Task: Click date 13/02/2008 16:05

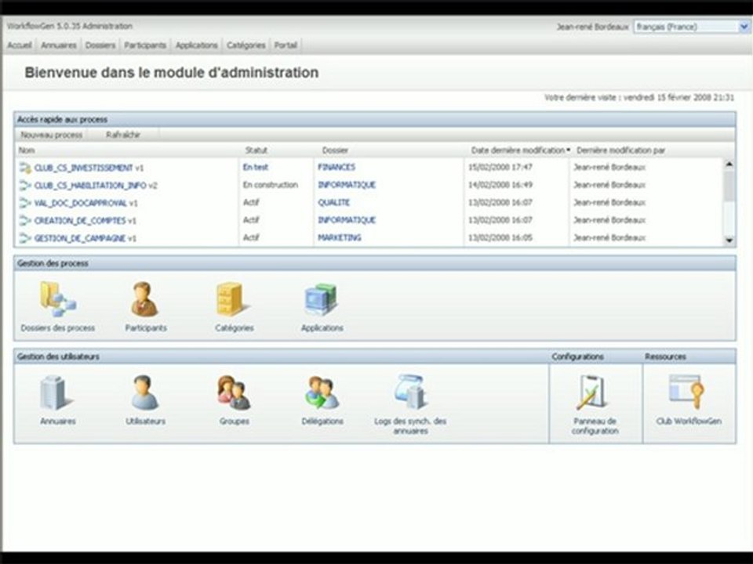Action: tap(500, 238)
